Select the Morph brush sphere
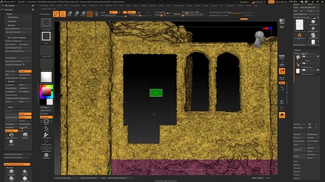The image size is (325, 182). (x=11, y=142)
